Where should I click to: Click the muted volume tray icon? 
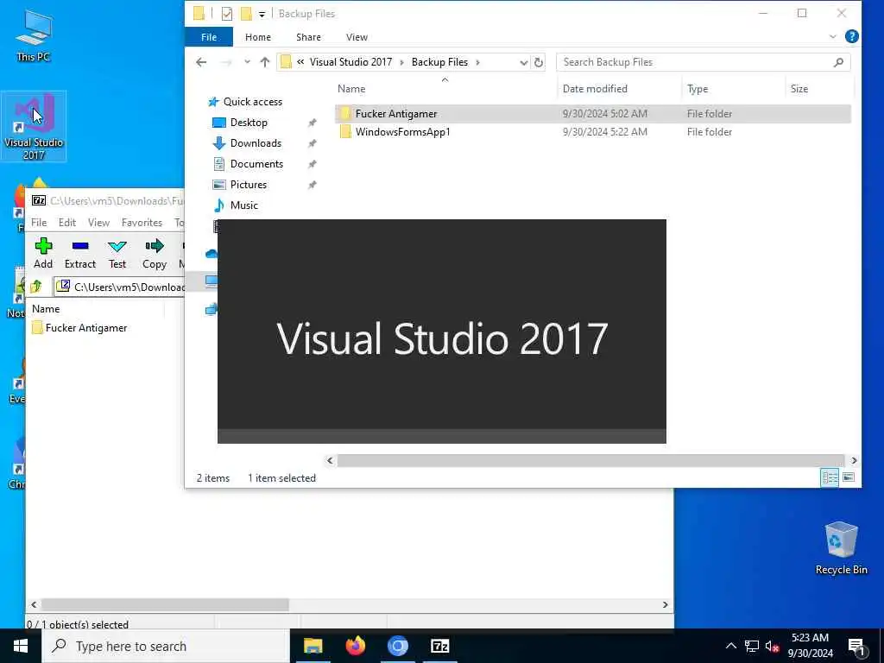(x=773, y=646)
